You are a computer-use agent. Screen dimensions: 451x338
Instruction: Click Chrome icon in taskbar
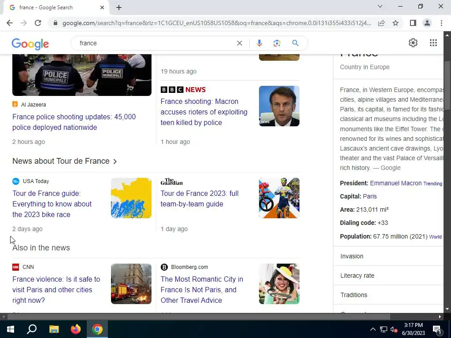tap(97, 329)
